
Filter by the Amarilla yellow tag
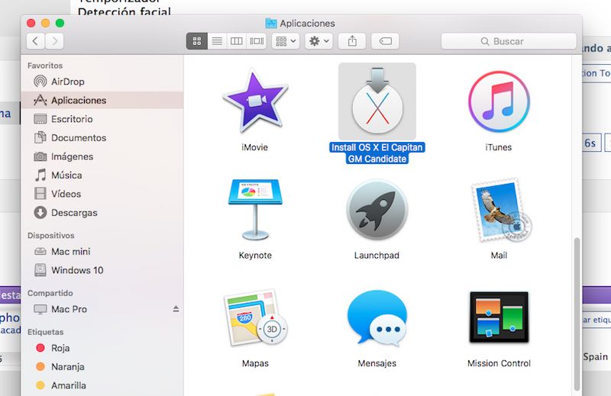[102, 385]
